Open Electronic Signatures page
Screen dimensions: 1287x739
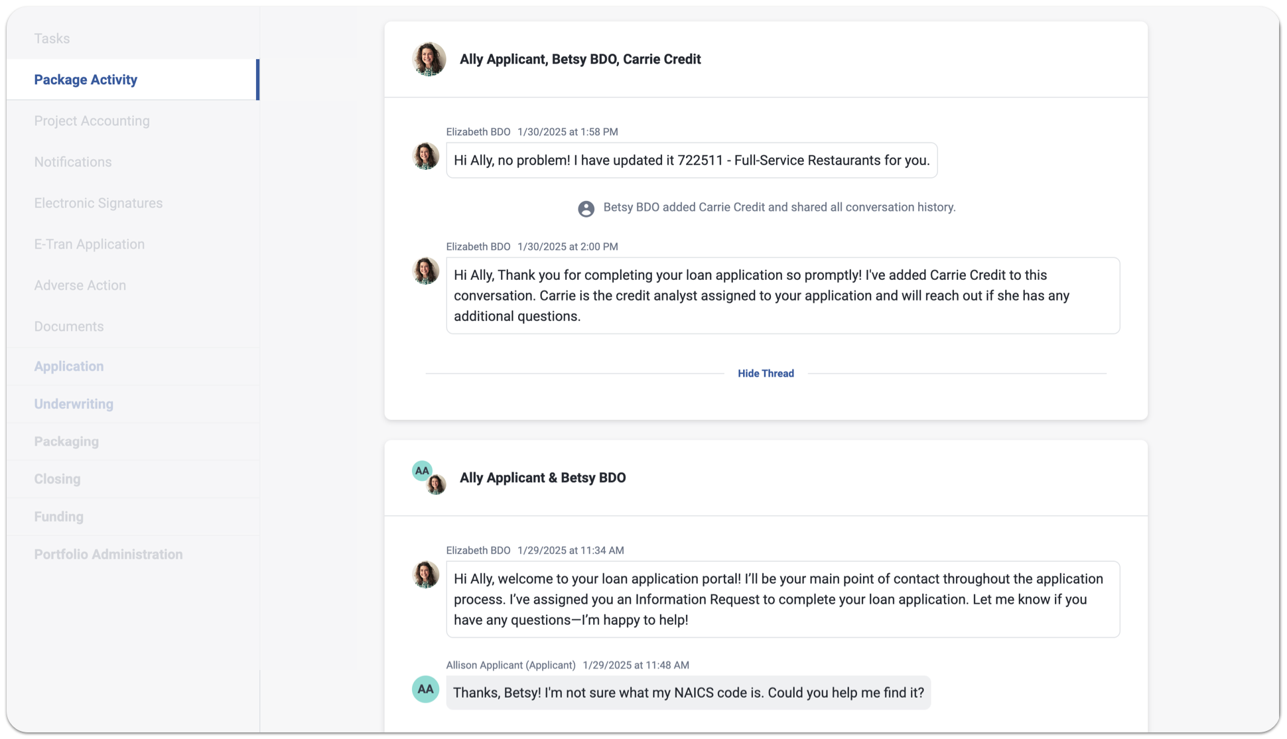coord(98,203)
